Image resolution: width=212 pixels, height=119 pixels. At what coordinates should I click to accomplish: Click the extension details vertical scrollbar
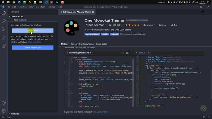click(x=211, y=84)
